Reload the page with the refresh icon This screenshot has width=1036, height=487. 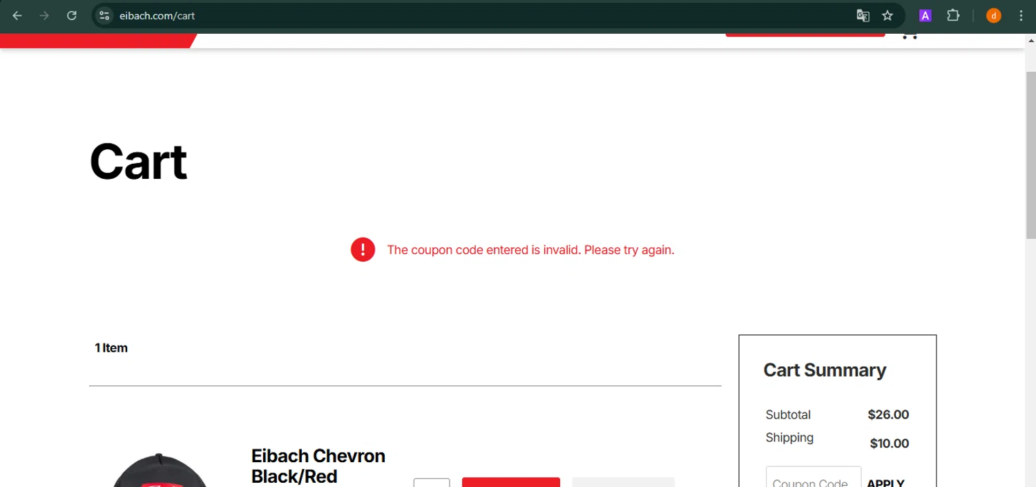coord(71,15)
